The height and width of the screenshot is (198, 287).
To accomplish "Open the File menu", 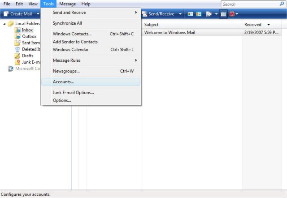I will point(7,4).
